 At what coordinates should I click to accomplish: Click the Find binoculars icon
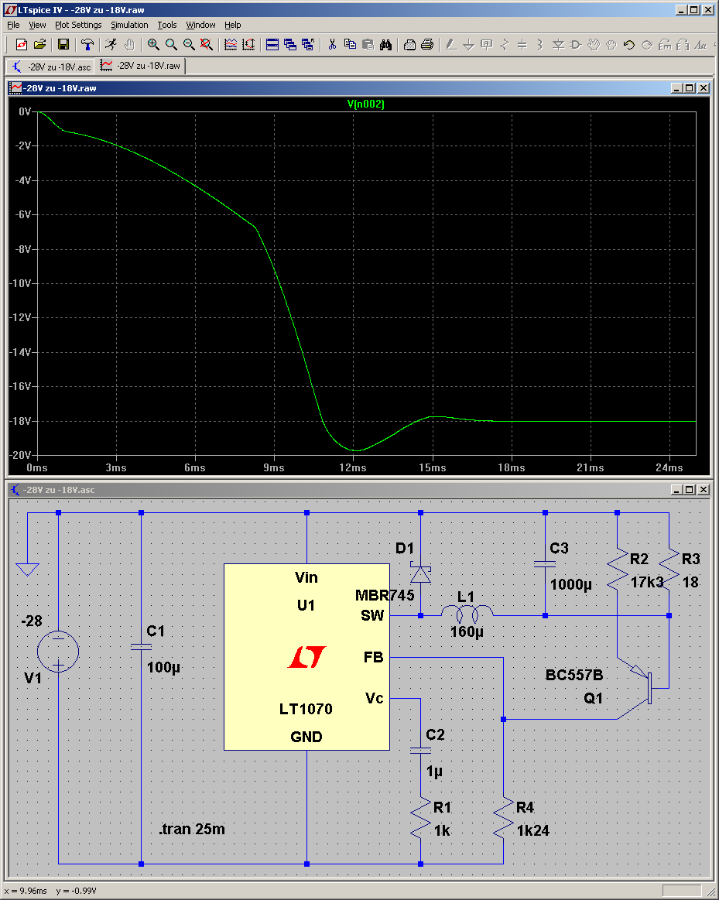pyautogui.click(x=385, y=44)
